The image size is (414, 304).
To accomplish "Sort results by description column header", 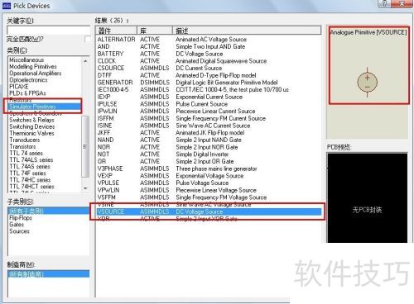I will 247,31.
